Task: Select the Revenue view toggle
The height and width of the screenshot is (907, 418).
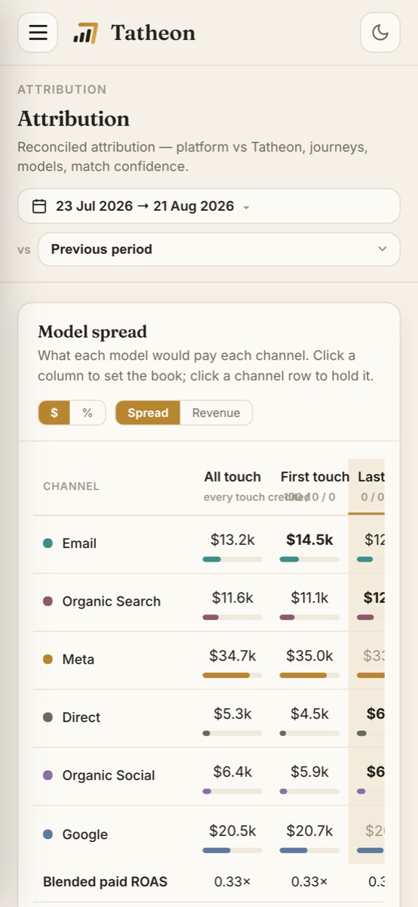Action: pos(216,413)
